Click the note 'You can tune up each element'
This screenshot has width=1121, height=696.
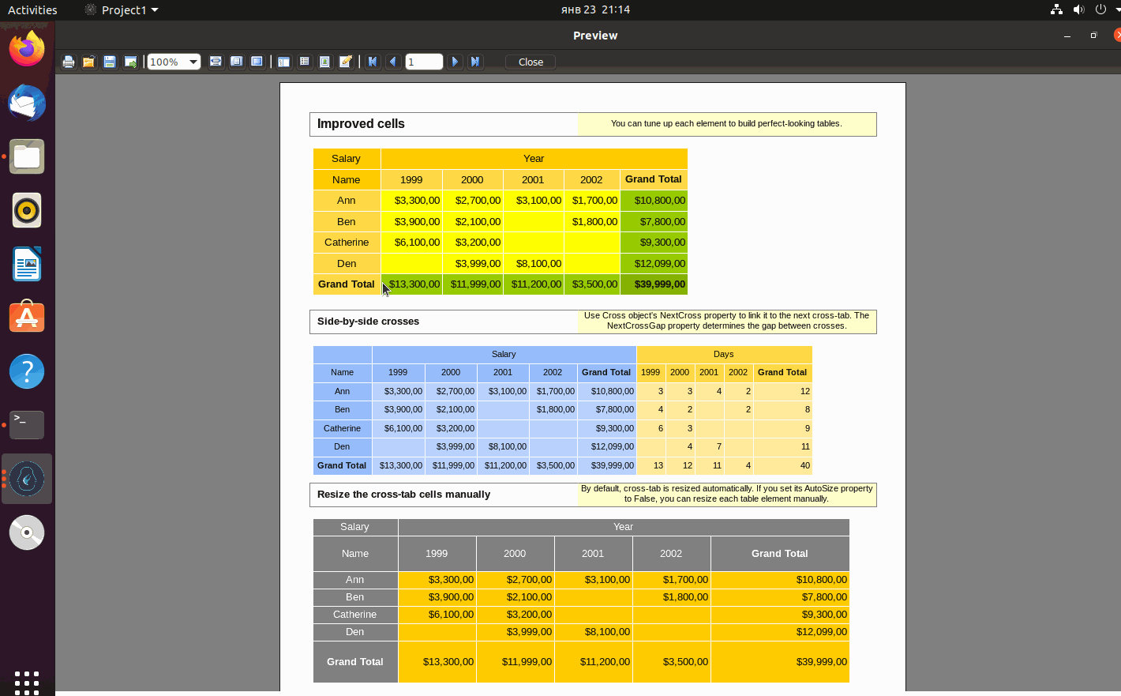[726, 124]
